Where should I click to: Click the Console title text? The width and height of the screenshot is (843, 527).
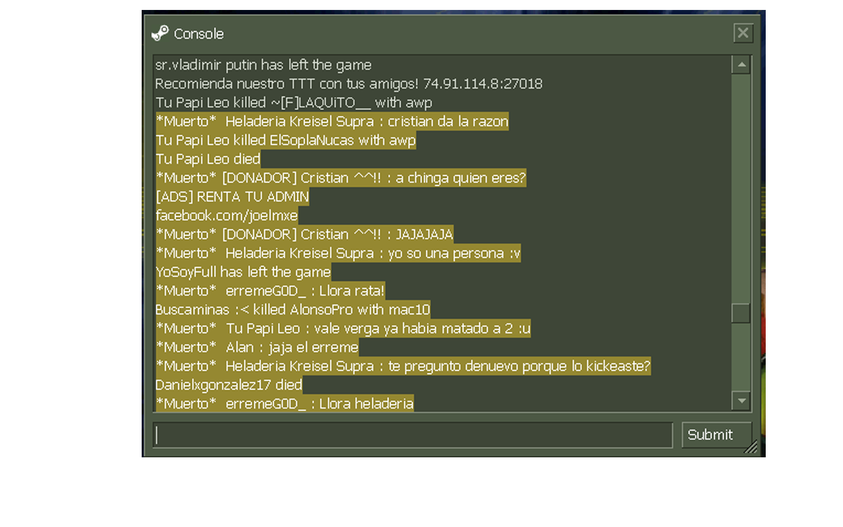[x=199, y=34]
